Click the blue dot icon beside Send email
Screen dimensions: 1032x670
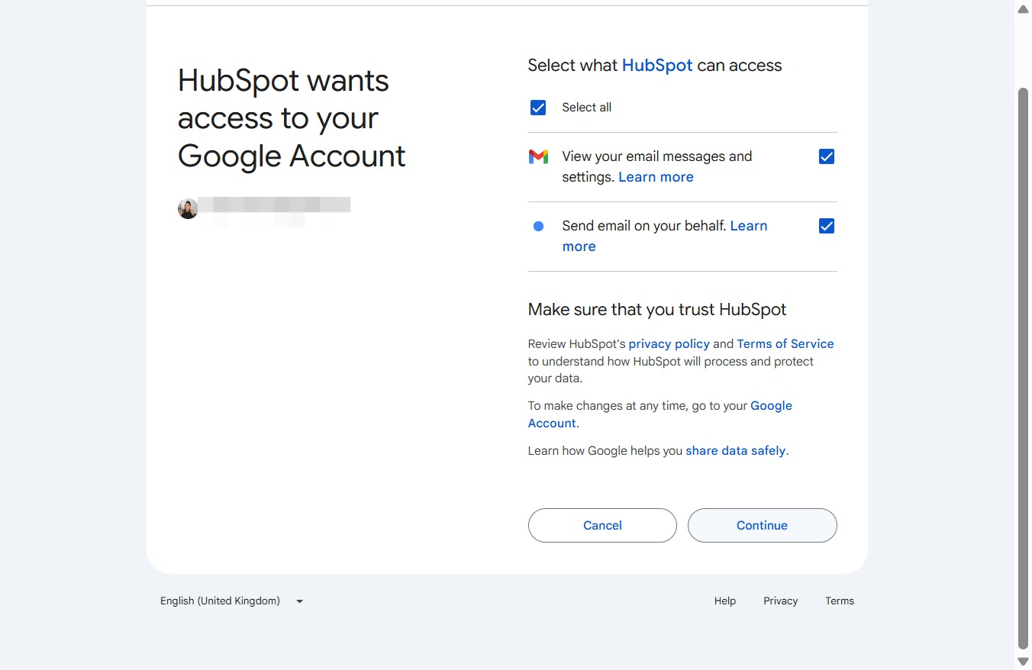[x=538, y=226]
